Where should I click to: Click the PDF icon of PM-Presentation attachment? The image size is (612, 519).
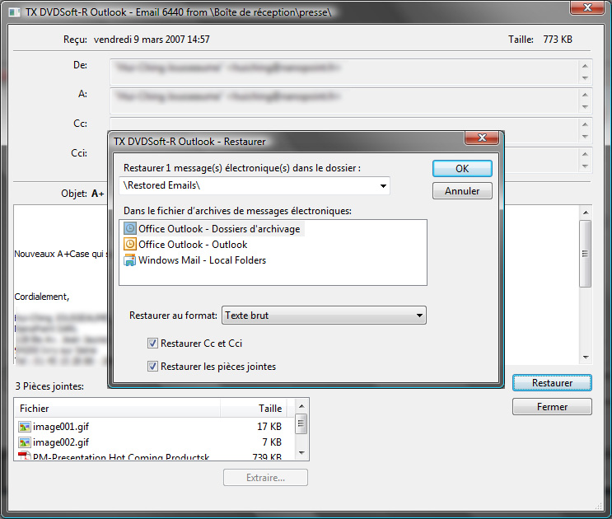(24, 456)
